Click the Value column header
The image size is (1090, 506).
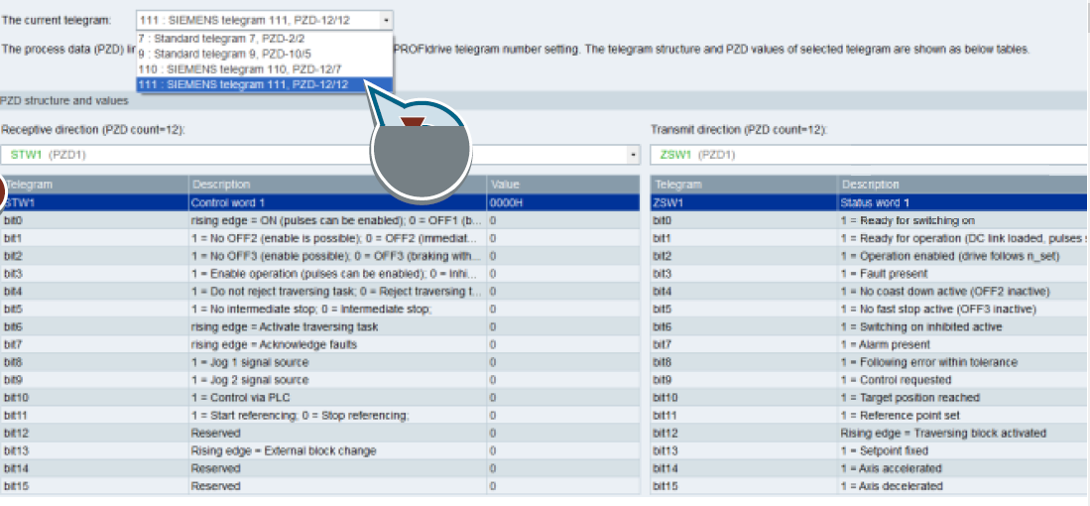click(x=563, y=185)
